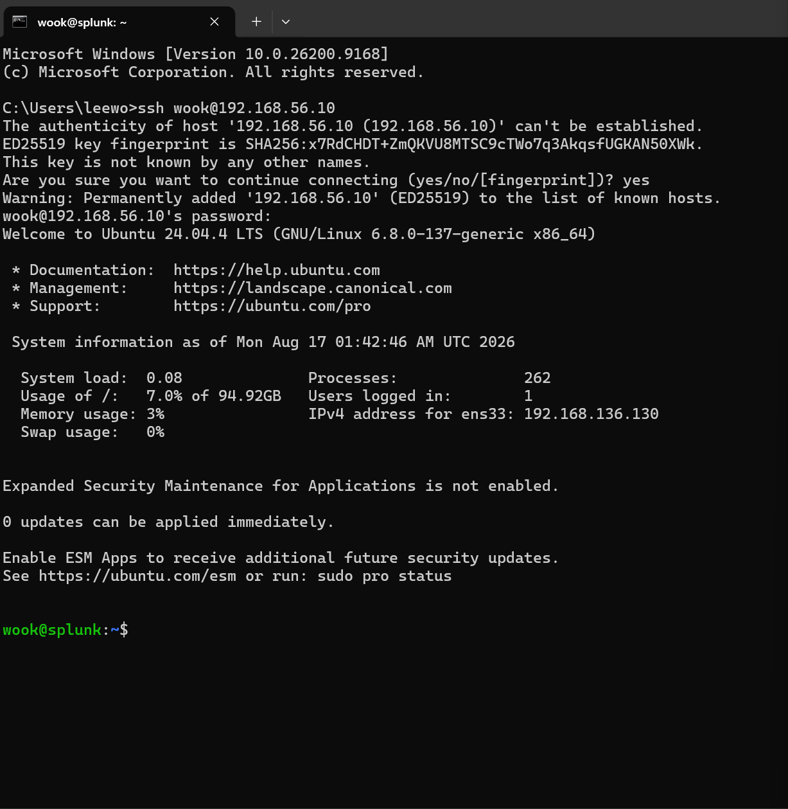788x809 pixels.
Task: Click 'Warning: Permanently added' line
Action: click(x=362, y=199)
